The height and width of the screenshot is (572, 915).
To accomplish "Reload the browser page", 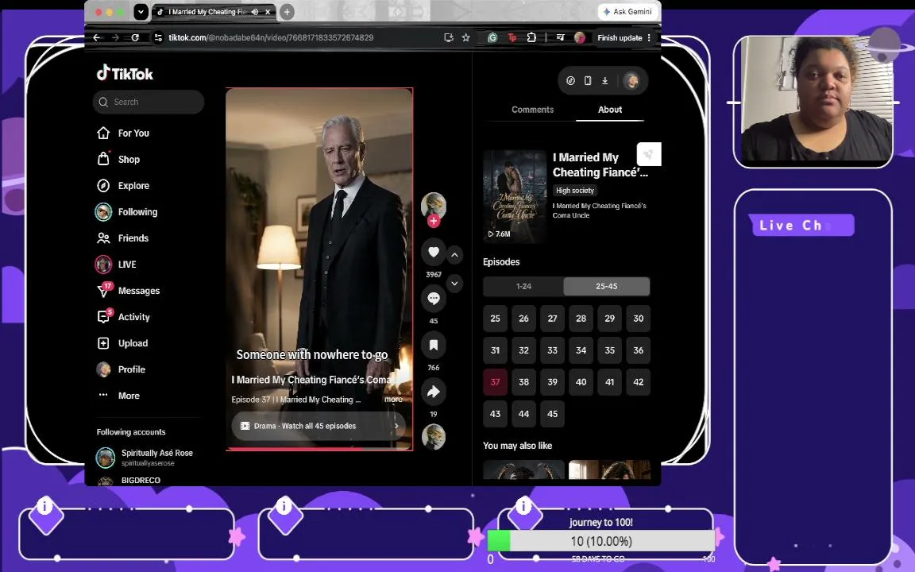I will (x=135, y=37).
